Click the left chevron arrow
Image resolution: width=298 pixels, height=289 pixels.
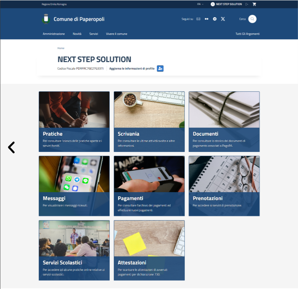click(x=11, y=147)
